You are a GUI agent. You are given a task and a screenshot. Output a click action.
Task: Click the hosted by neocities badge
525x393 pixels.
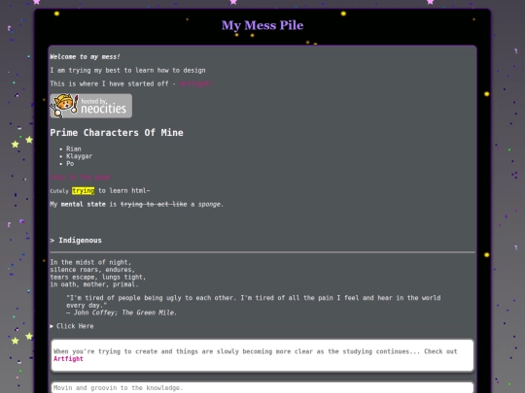90,106
